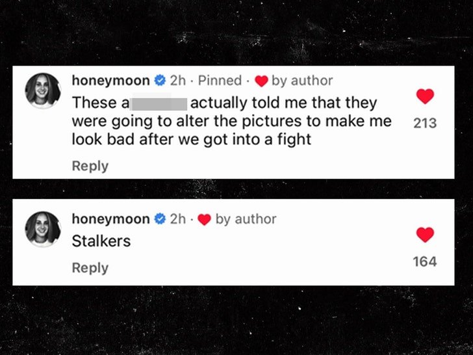Click the verified badge beside "Stalkers" commenter
The width and height of the screenshot is (473, 355).
tap(160, 219)
